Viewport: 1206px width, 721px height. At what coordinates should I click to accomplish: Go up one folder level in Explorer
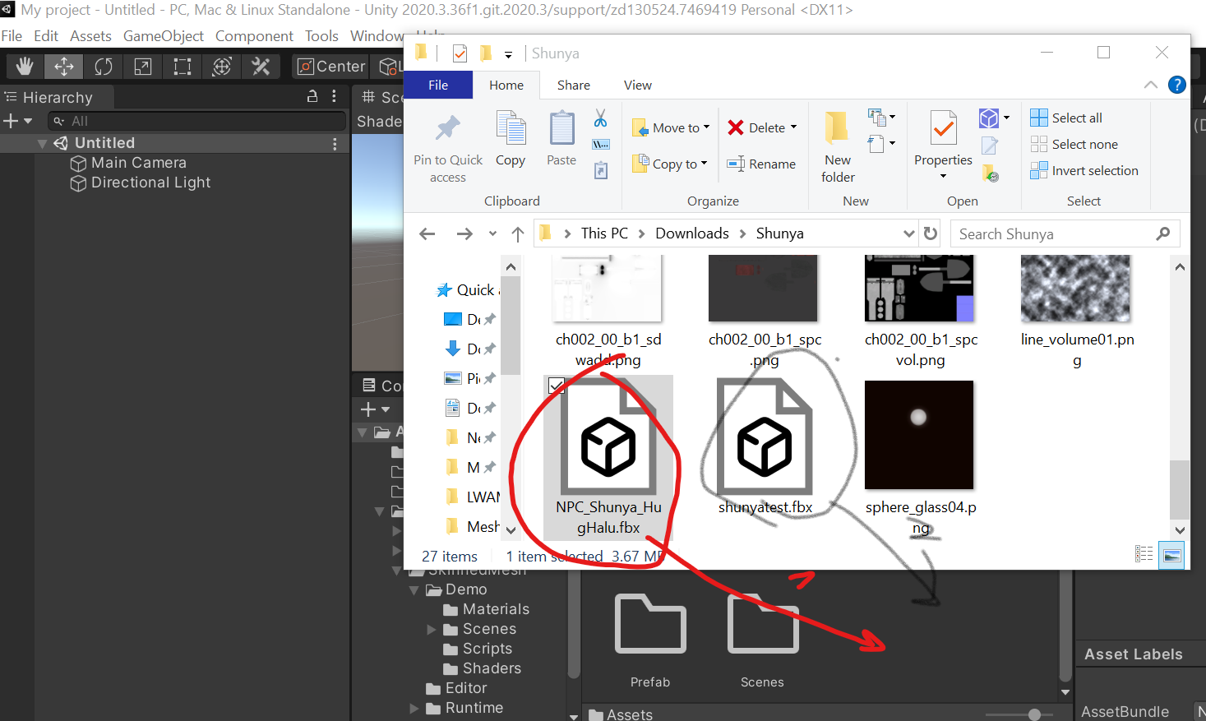pyautogui.click(x=518, y=233)
